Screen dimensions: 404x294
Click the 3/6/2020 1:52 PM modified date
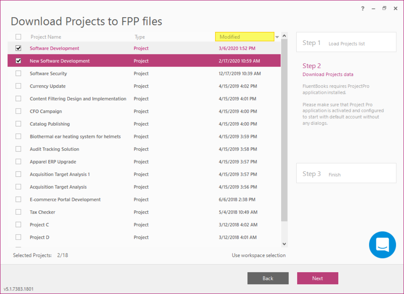pos(237,48)
